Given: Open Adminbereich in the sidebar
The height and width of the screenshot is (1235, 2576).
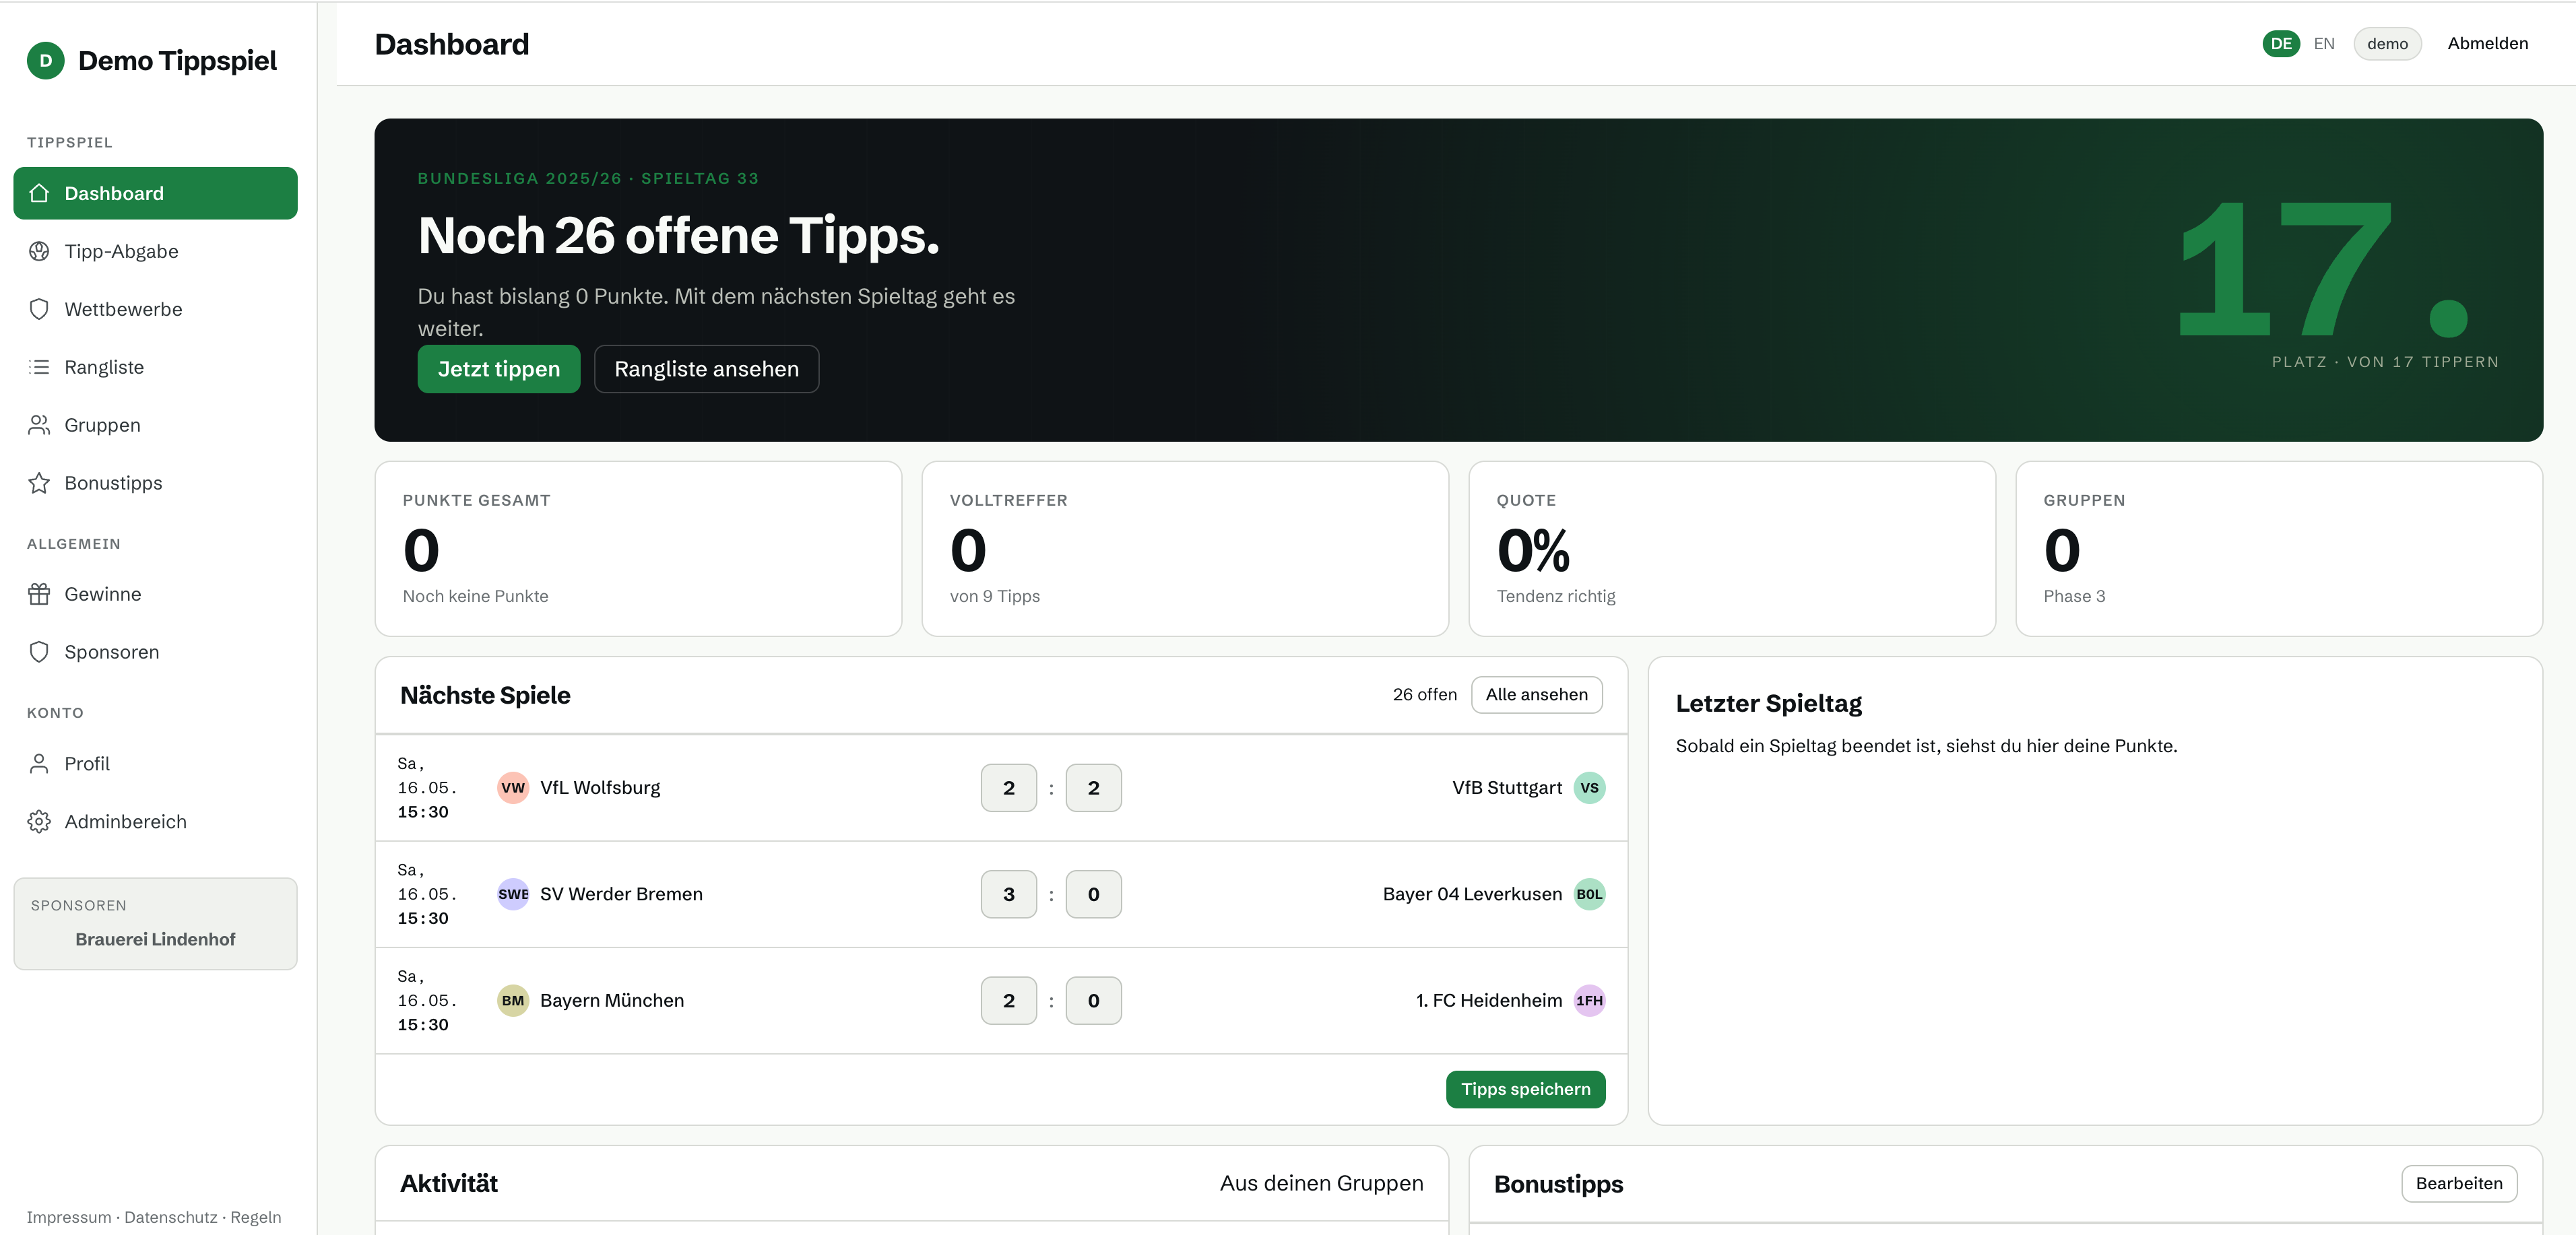Looking at the screenshot, I should [155, 821].
